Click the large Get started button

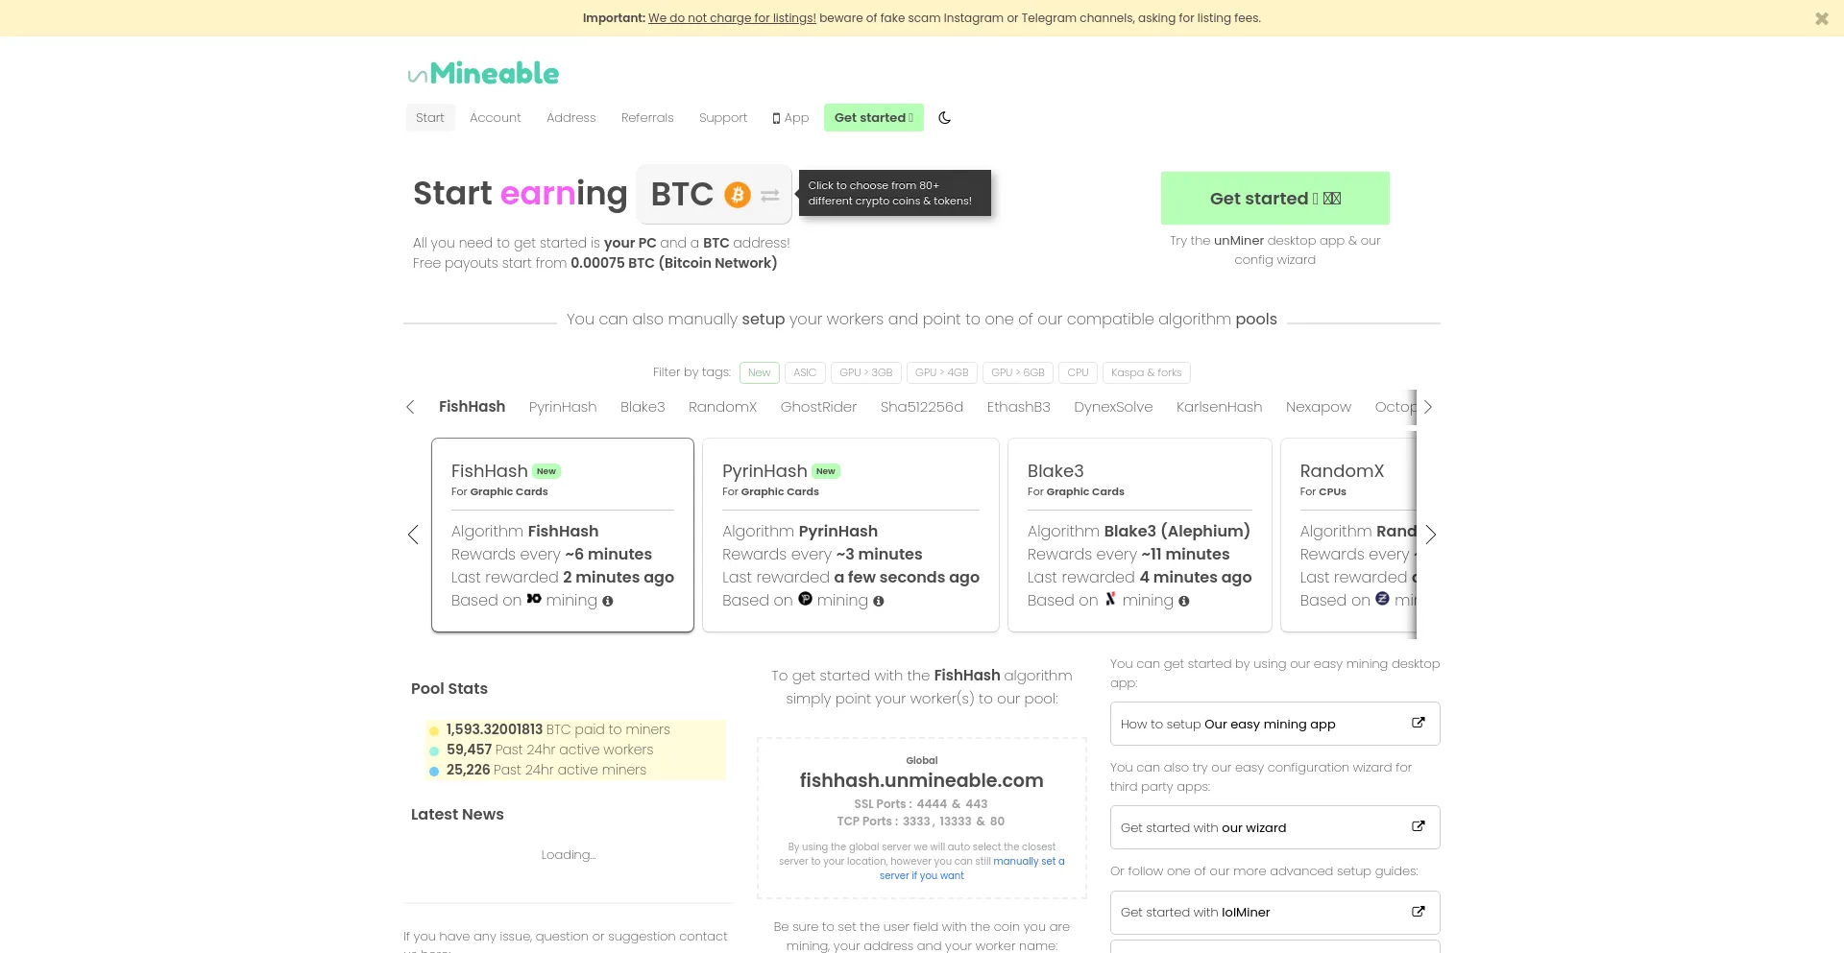[x=1274, y=199]
